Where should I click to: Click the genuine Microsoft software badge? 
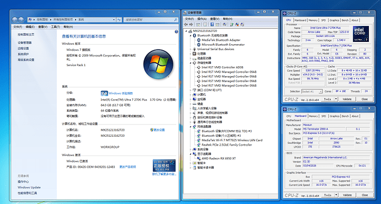164,165
